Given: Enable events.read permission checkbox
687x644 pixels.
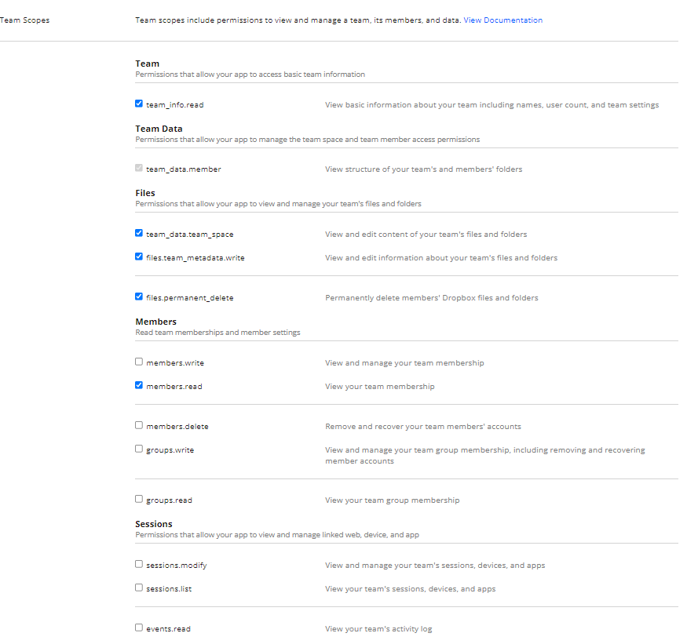Looking at the screenshot, I should click(139, 628).
